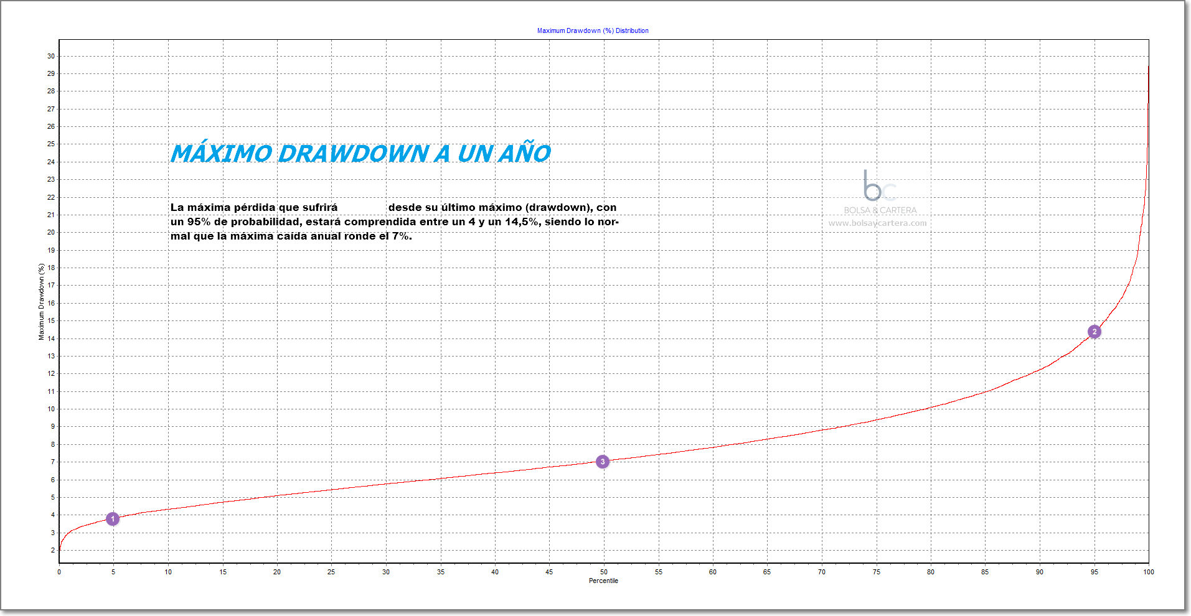Click percentile axis tick label '0'

59,572
